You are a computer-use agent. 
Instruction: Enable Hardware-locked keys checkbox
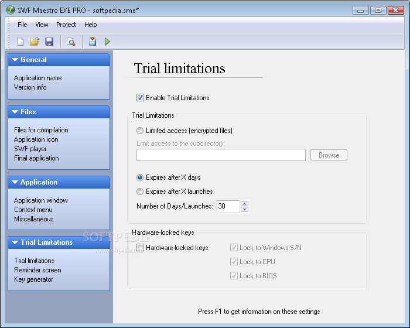[140, 247]
